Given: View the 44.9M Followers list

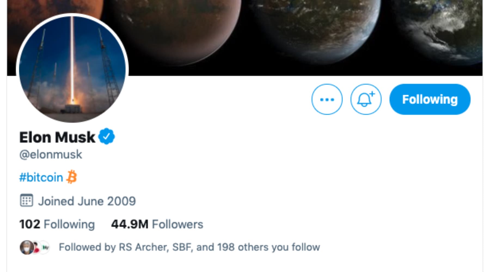Looking at the screenshot, I should point(157,224).
